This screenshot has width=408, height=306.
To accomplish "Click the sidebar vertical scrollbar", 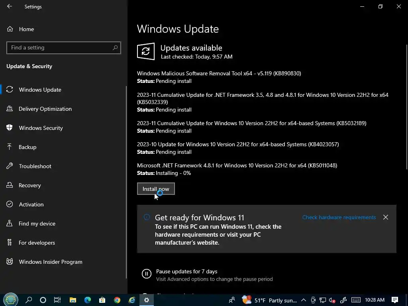I will (126, 182).
